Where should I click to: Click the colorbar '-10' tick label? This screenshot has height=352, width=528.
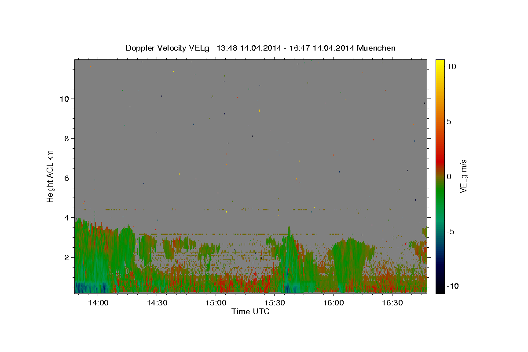coord(452,286)
